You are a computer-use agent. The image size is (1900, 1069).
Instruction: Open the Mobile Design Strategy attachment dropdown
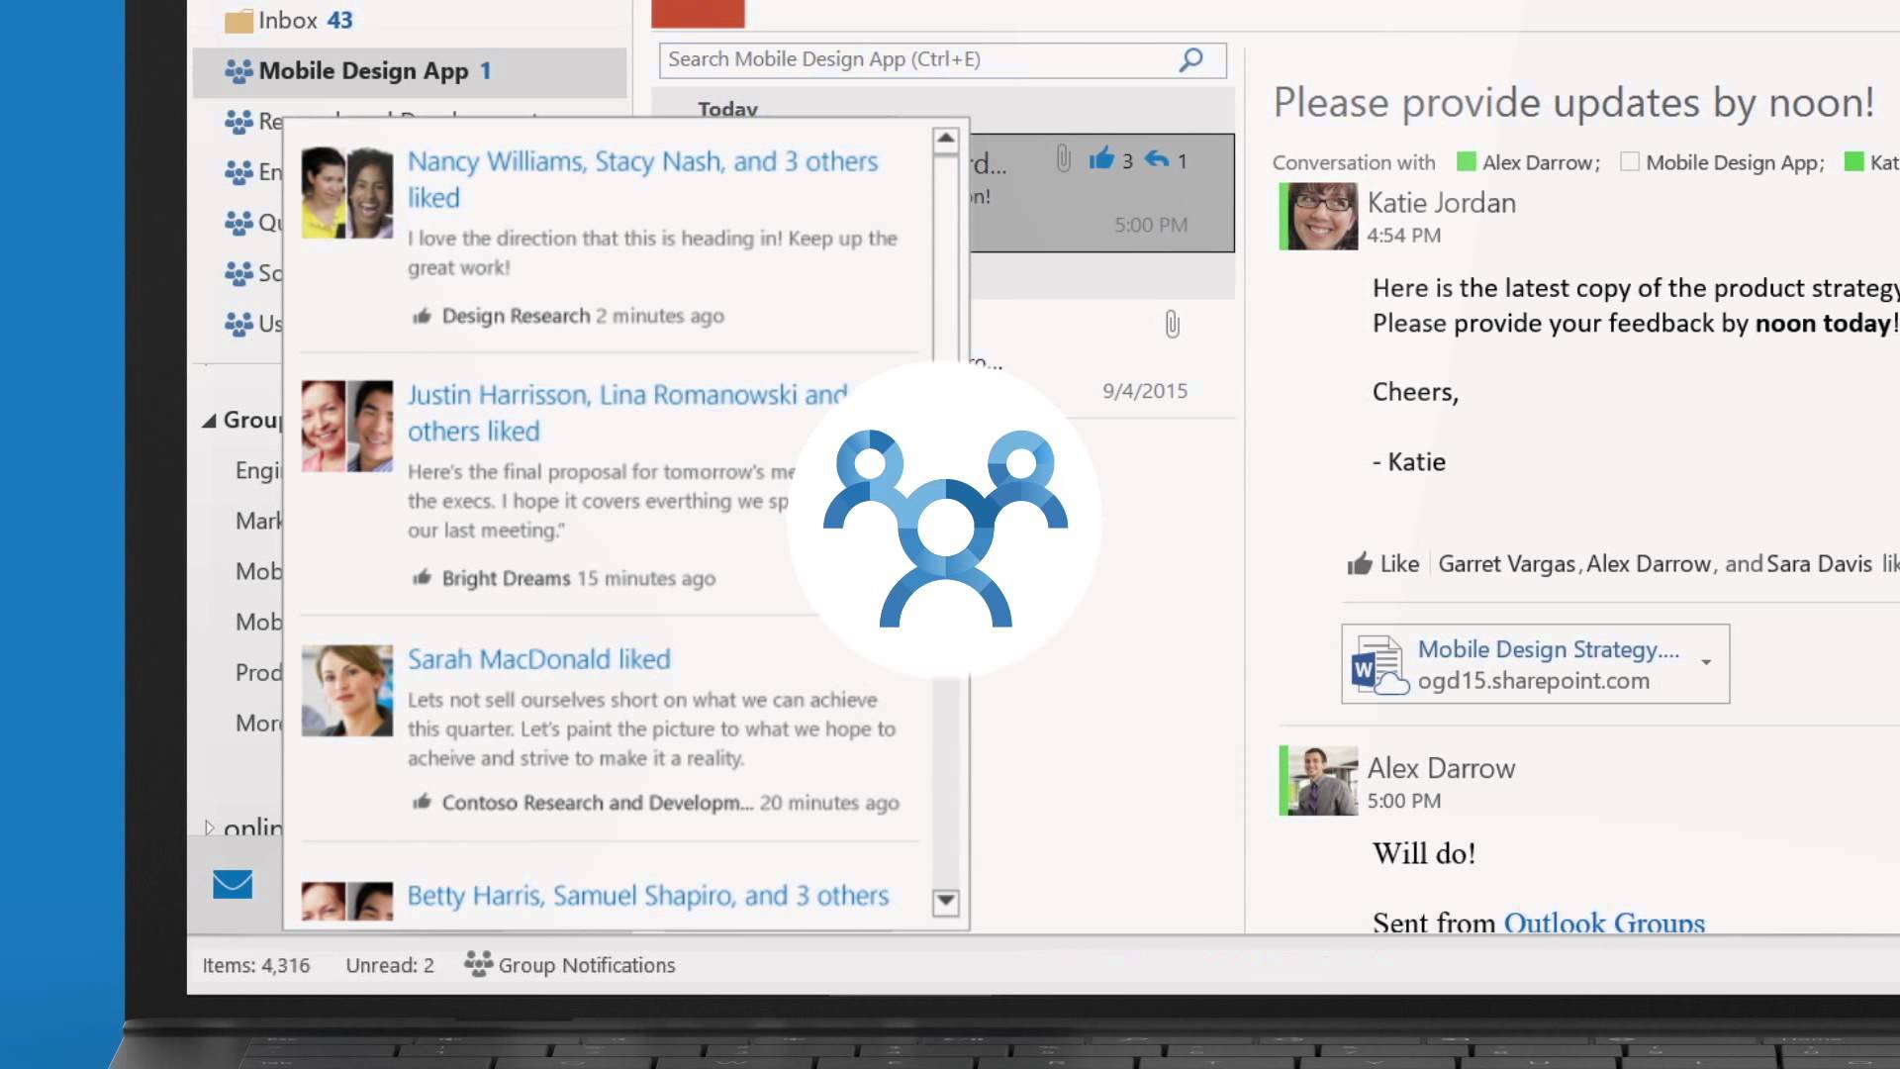(x=1706, y=662)
